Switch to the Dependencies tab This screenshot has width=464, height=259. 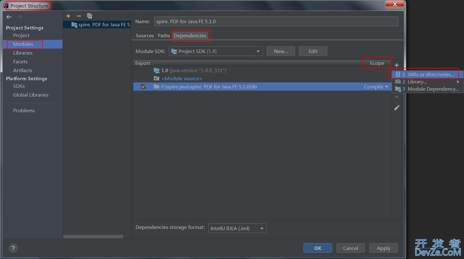pos(190,35)
